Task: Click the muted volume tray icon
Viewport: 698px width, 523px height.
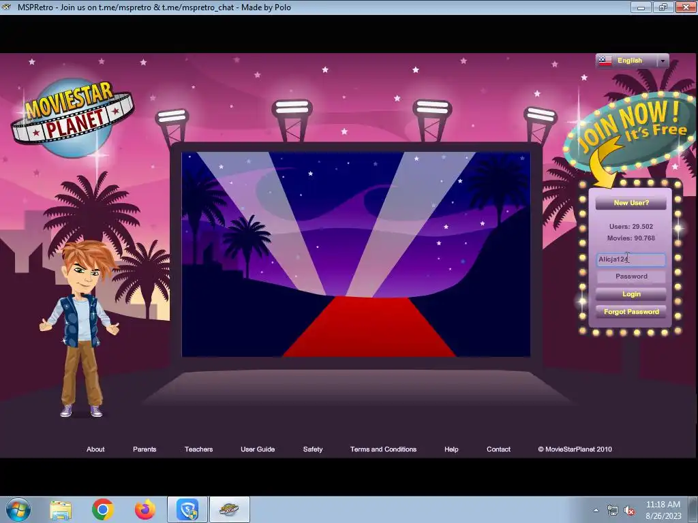Action: click(629, 511)
